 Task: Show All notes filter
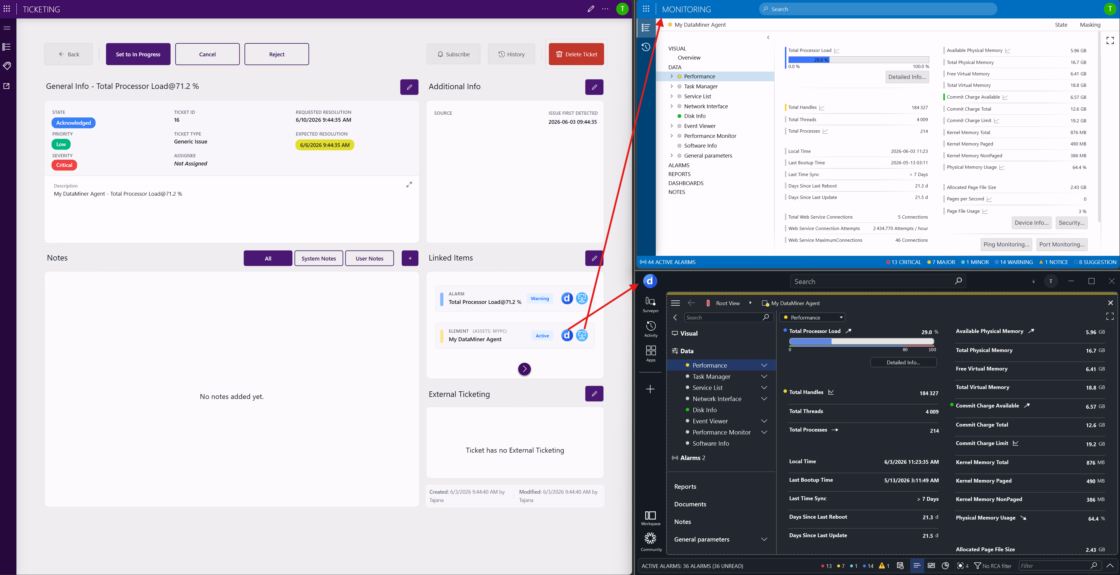(268, 258)
